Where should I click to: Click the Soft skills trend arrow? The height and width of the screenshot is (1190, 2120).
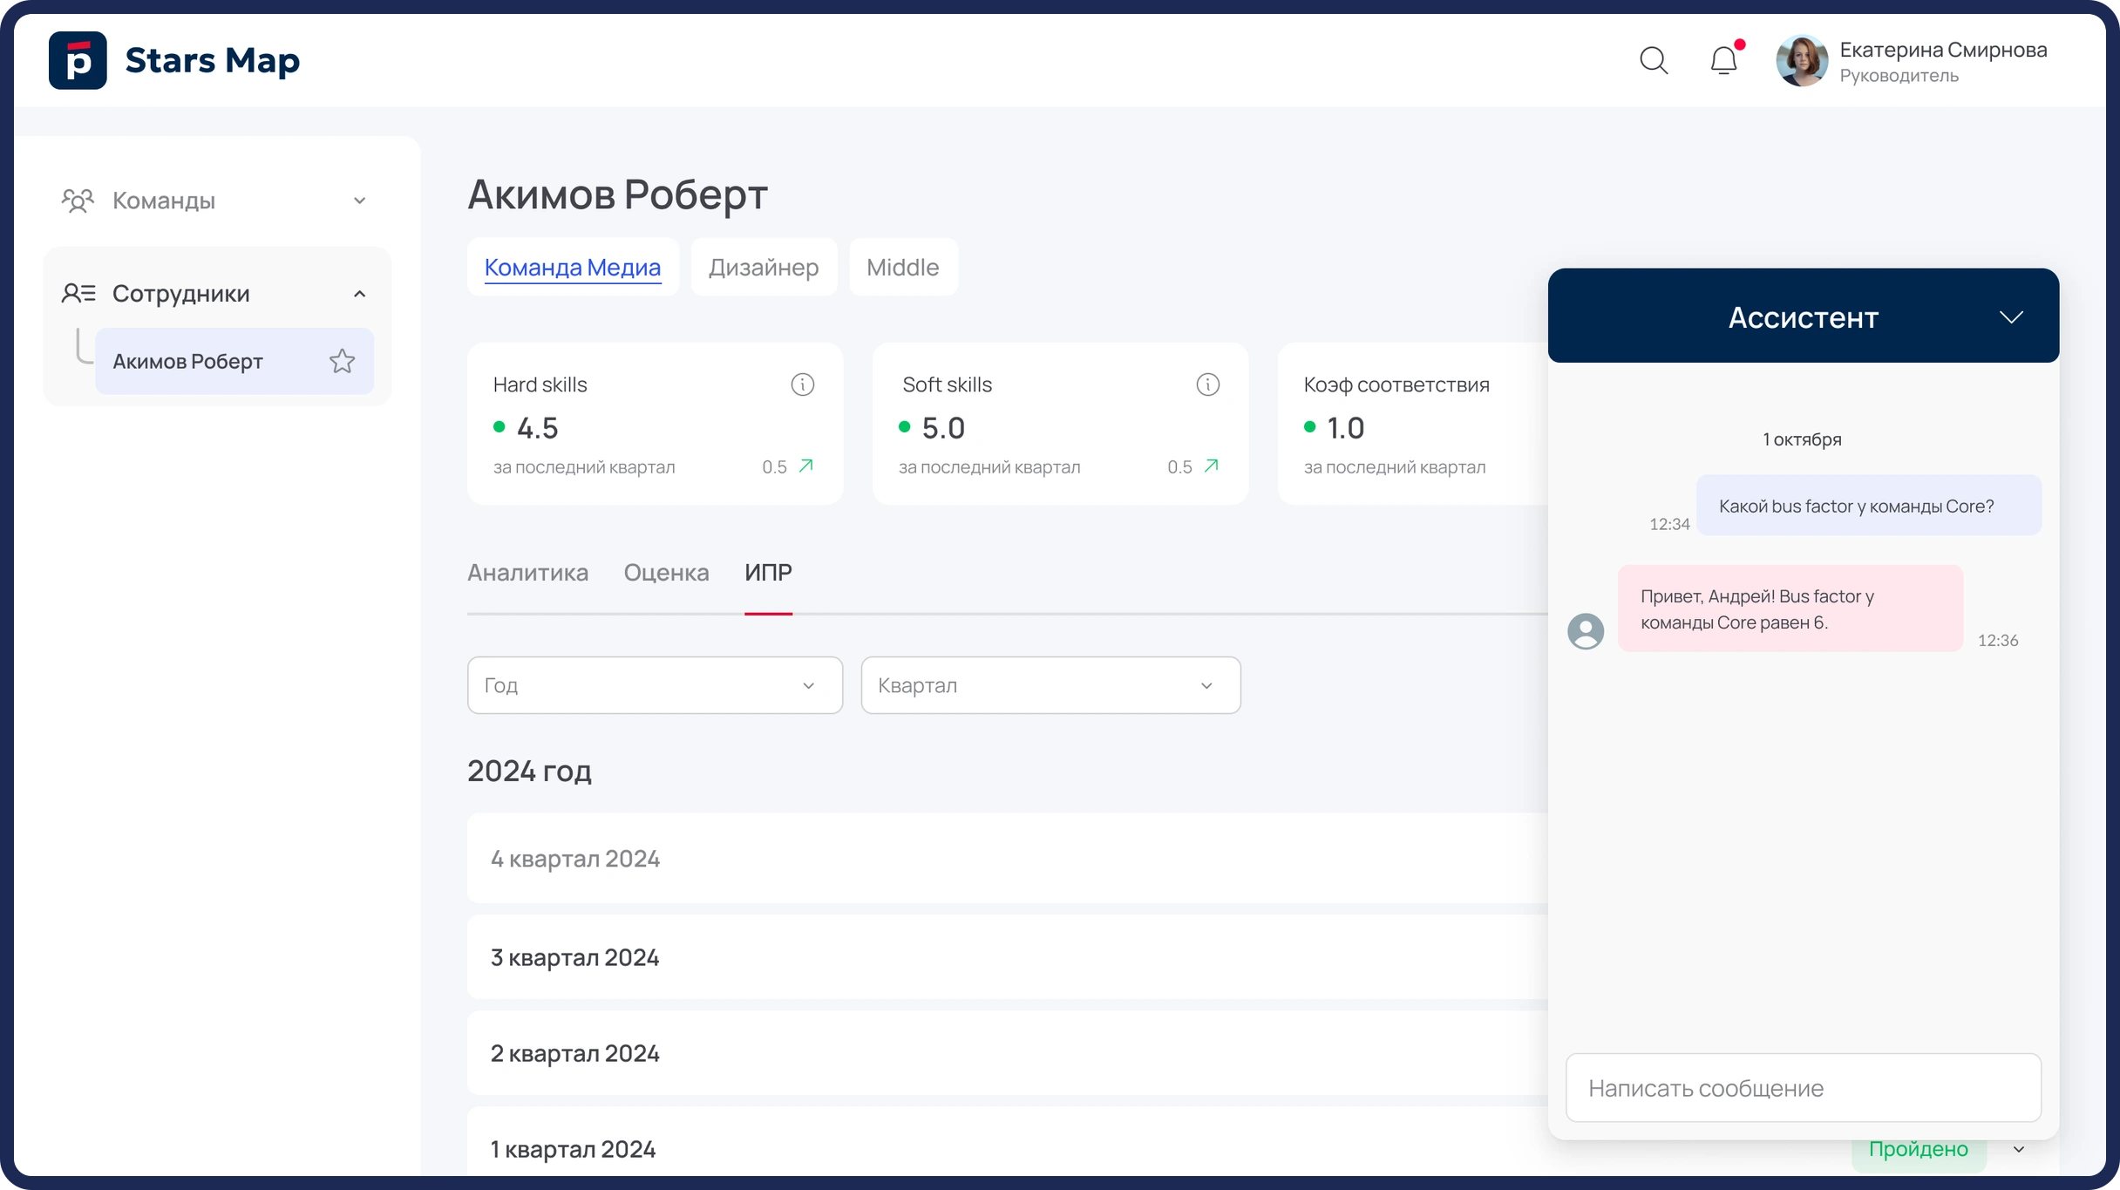click(1212, 466)
